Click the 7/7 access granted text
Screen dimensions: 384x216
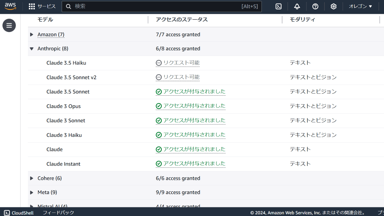pyautogui.click(x=178, y=35)
